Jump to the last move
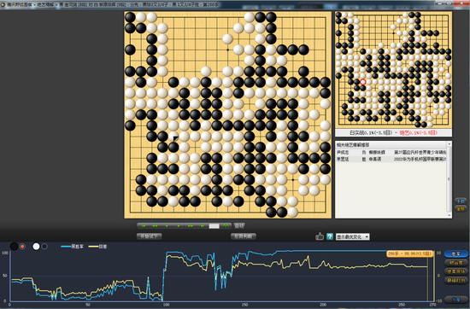Viewport: 470px width, 309px height. pos(203,226)
